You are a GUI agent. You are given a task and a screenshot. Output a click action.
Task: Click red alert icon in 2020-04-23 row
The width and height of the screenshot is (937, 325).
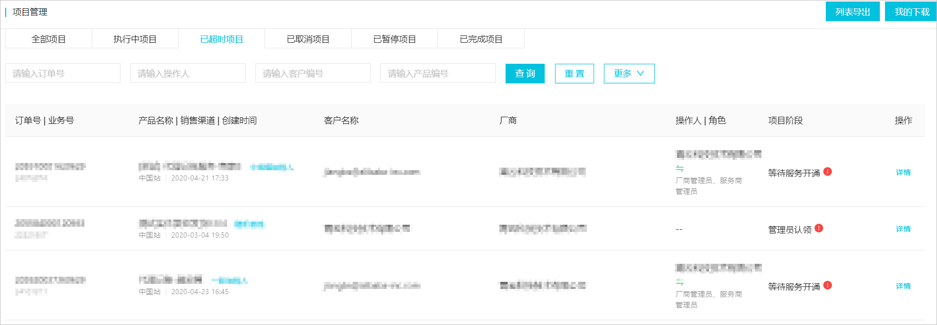pyautogui.click(x=827, y=285)
